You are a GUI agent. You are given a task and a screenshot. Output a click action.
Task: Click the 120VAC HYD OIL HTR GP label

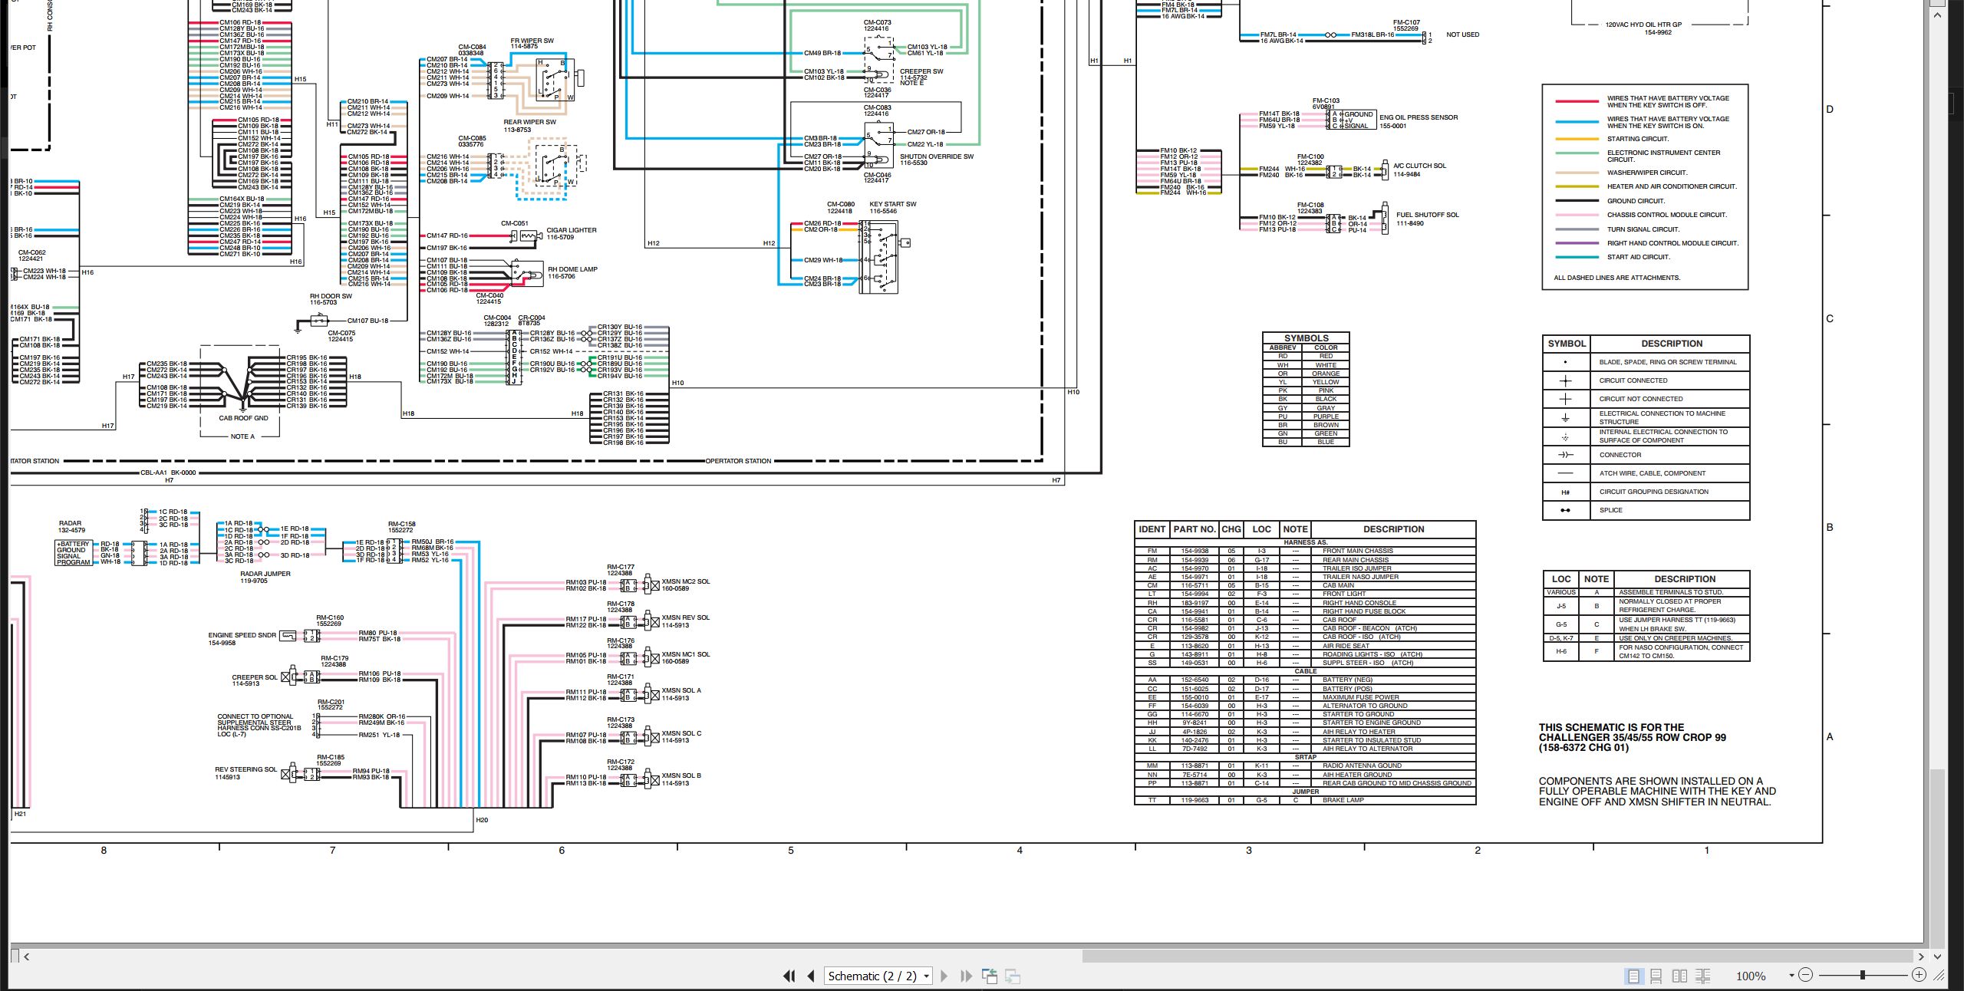pyautogui.click(x=1643, y=25)
